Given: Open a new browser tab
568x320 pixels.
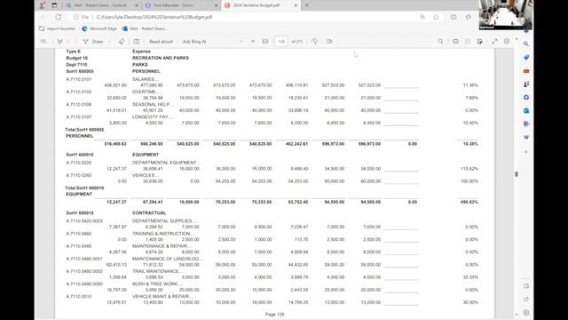Looking at the screenshot, I should pyautogui.click(x=307, y=5).
